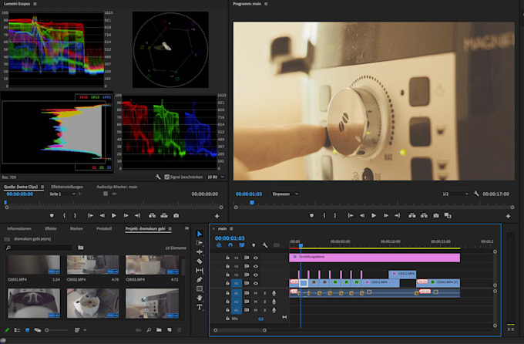The width and height of the screenshot is (524, 344).
Task: Open Seite 1 dropdown in Source
Action: pyautogui.click(x=62, y=194)
